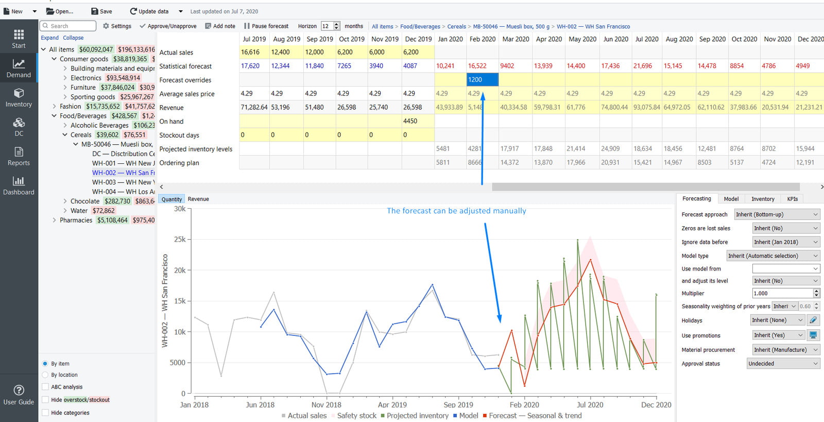Select Feb 2020 forecast override cell

tap(483, 79)
